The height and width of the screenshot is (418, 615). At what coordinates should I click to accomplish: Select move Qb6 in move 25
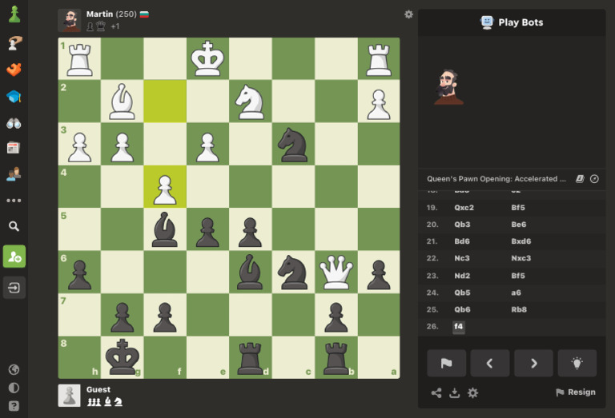pos(462,309)
